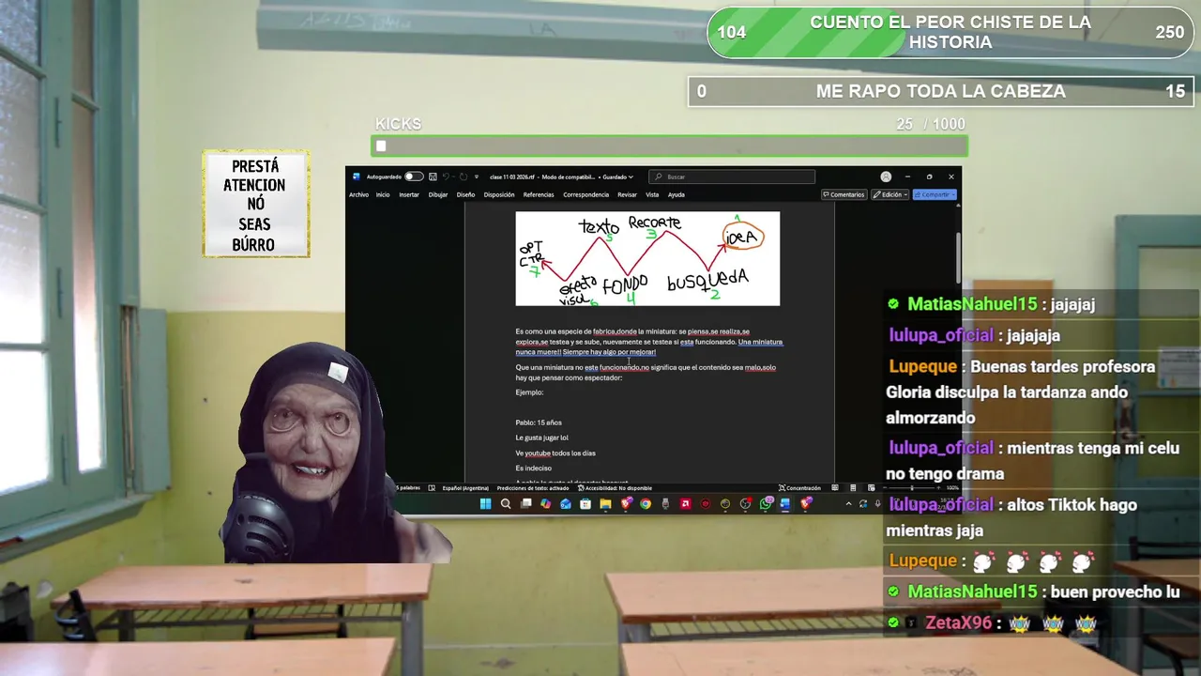Click the Buscar search box
Image resolution: width=1201 pixels, height=676 pixels.
(732, 177)
